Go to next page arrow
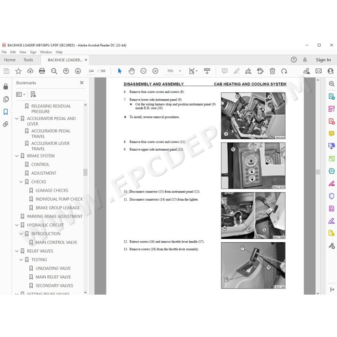The height and width of the screenshot is (337, 337). tap(78, 71)
